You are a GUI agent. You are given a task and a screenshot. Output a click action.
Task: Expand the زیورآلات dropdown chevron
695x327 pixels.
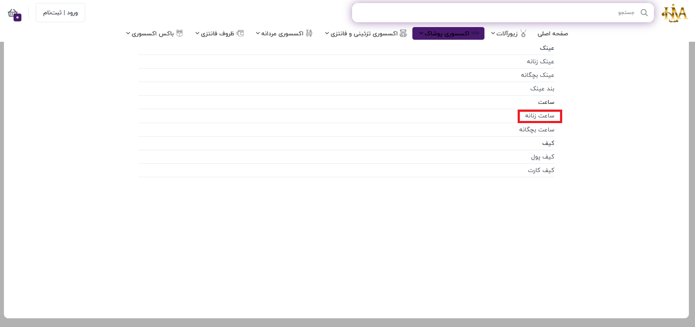(493, 34)
